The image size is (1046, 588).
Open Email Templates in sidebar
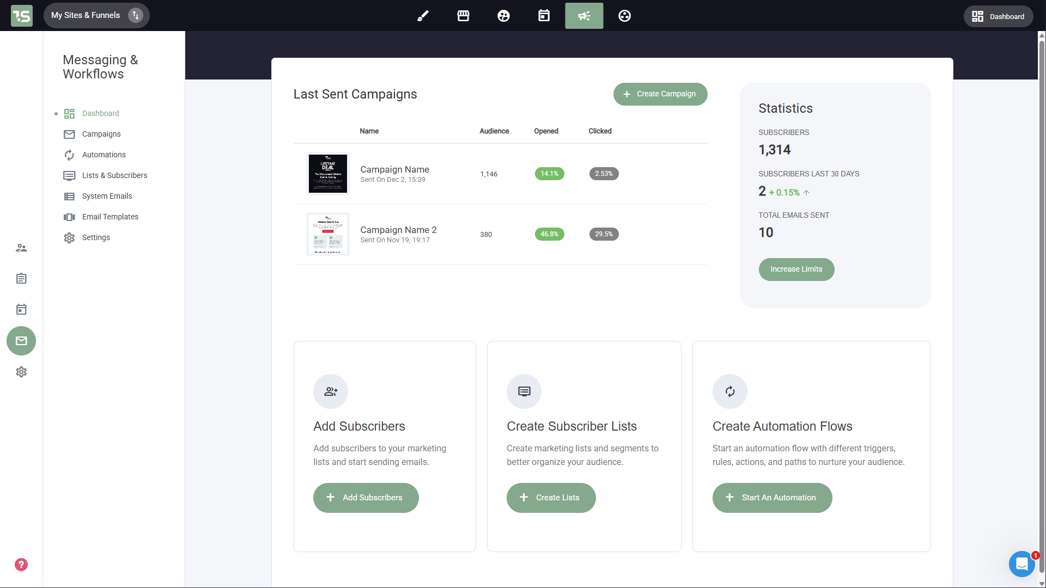(x=110, y=217)
